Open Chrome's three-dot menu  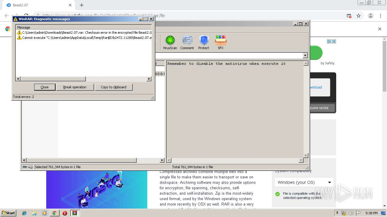point(380,16)
